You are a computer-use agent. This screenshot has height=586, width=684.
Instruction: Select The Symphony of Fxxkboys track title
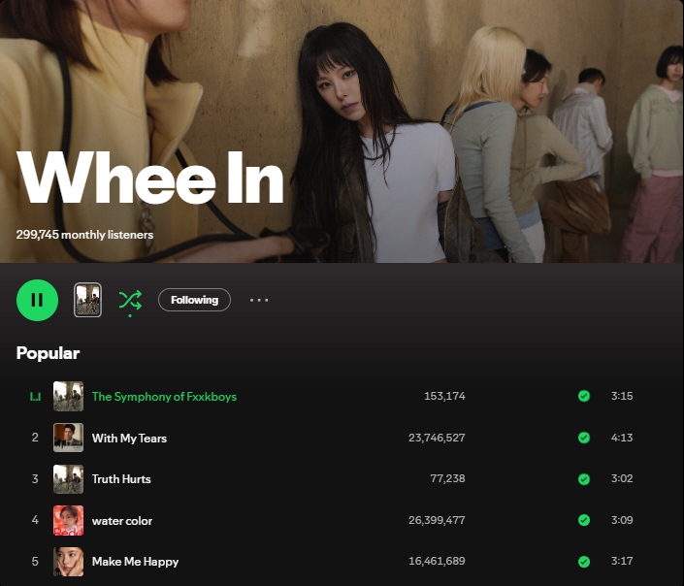165,397
